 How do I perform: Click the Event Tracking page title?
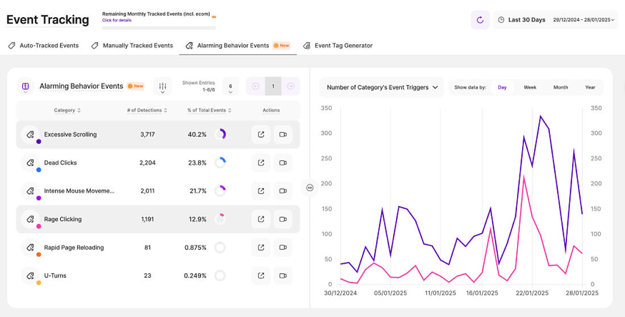point(47,19)
